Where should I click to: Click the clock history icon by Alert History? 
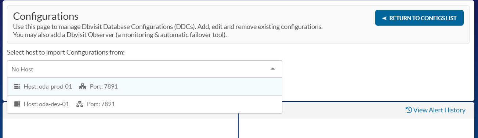point(409,110)
